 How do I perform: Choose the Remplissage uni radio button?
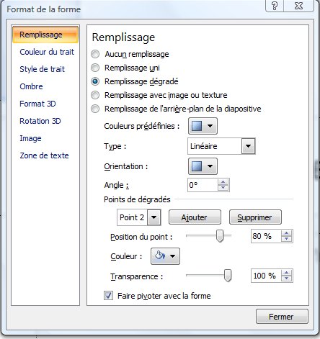click(95, 68)
